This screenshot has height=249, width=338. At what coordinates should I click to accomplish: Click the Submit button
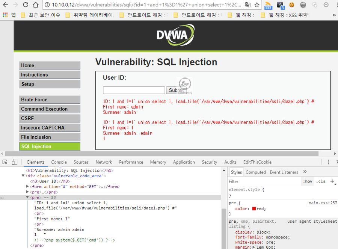[x=176, y=90]
